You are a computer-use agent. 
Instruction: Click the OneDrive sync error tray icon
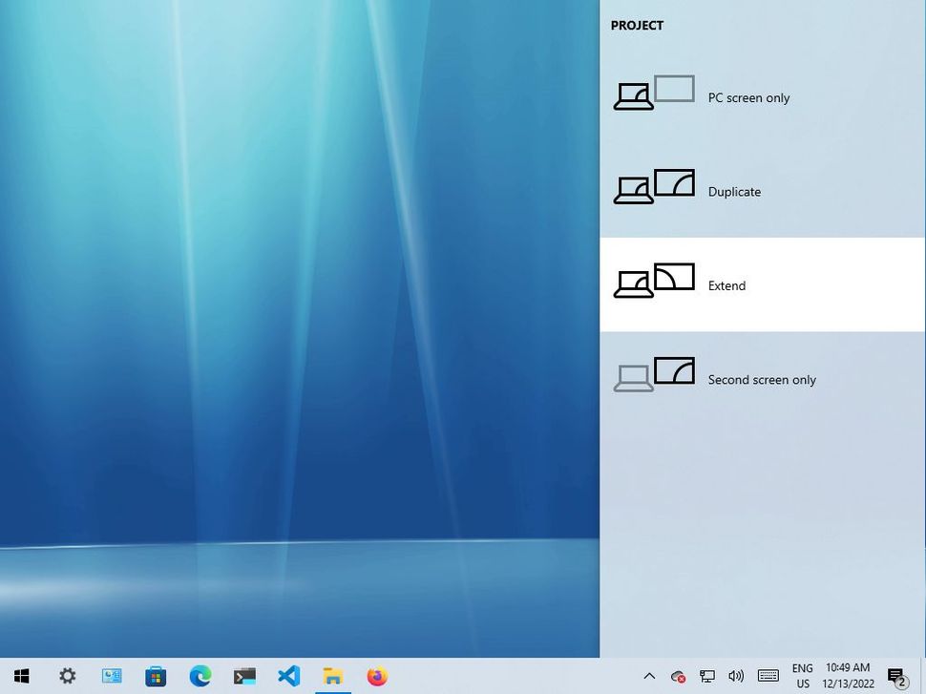[x=678, y=676]
